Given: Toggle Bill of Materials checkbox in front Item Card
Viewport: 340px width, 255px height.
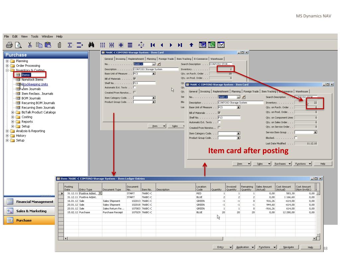Looking at the screenshot, I should click(x=219, y=113).
